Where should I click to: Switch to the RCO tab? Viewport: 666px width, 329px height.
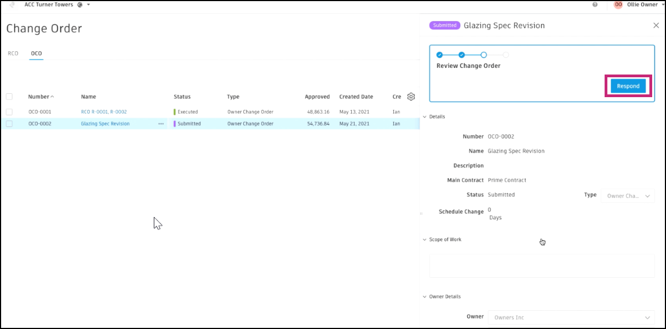12,53
